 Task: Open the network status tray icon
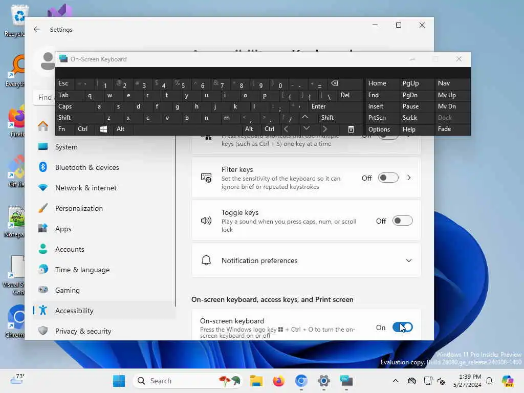428,381
